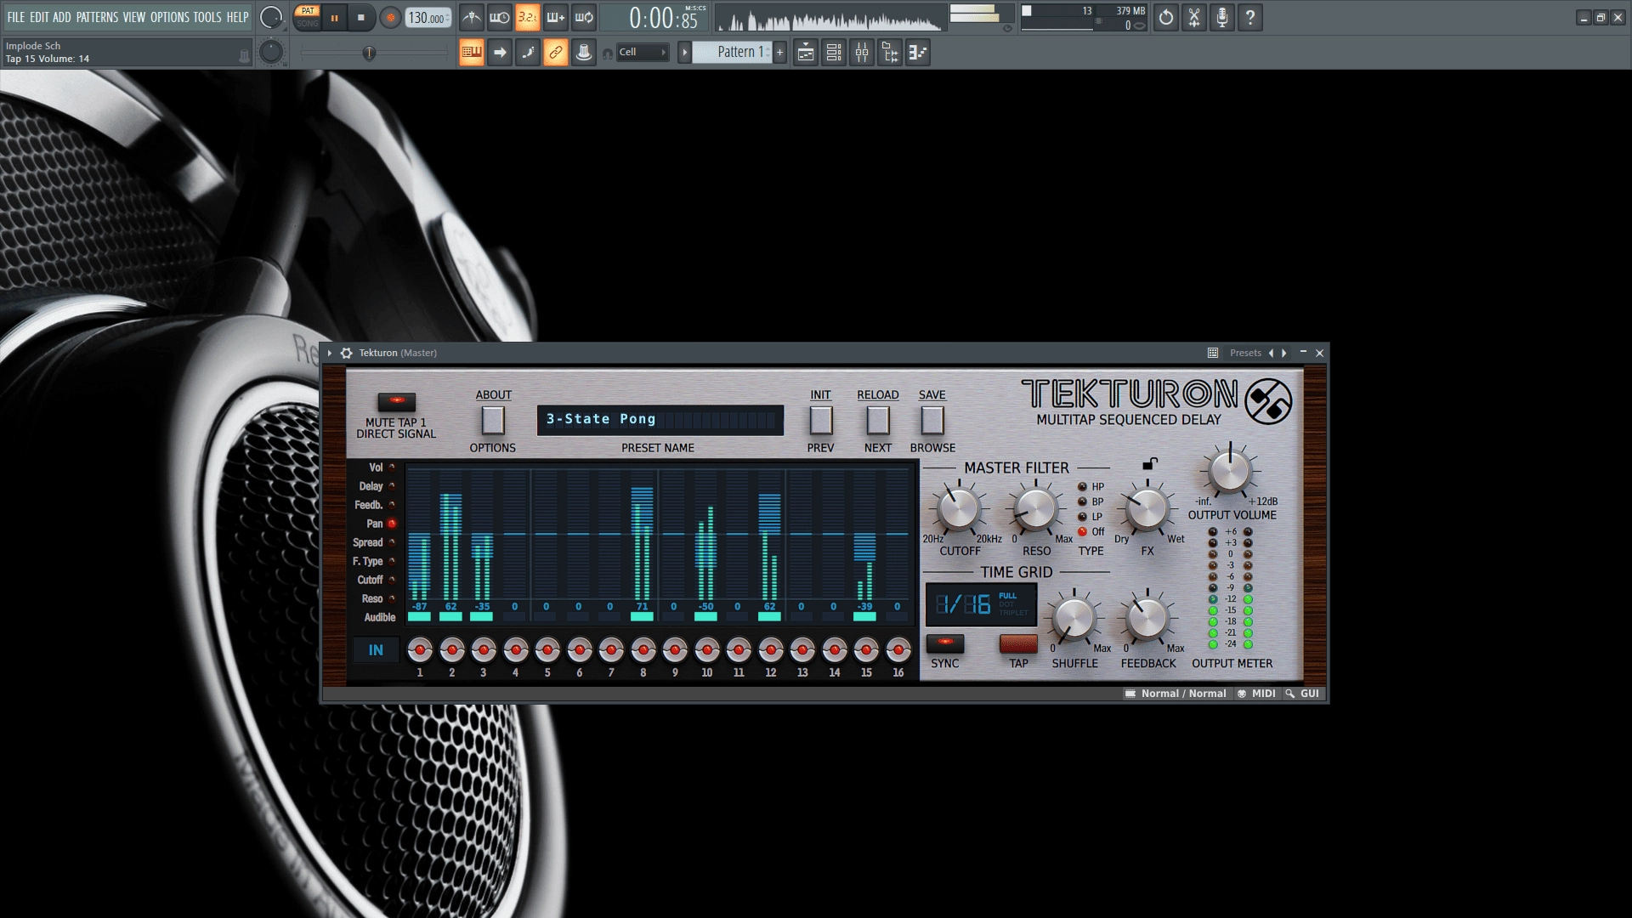This screenshot has width=1632, height=918.
Task: Click the OPTIONS button under ABOUT
Action: [493, 420]
